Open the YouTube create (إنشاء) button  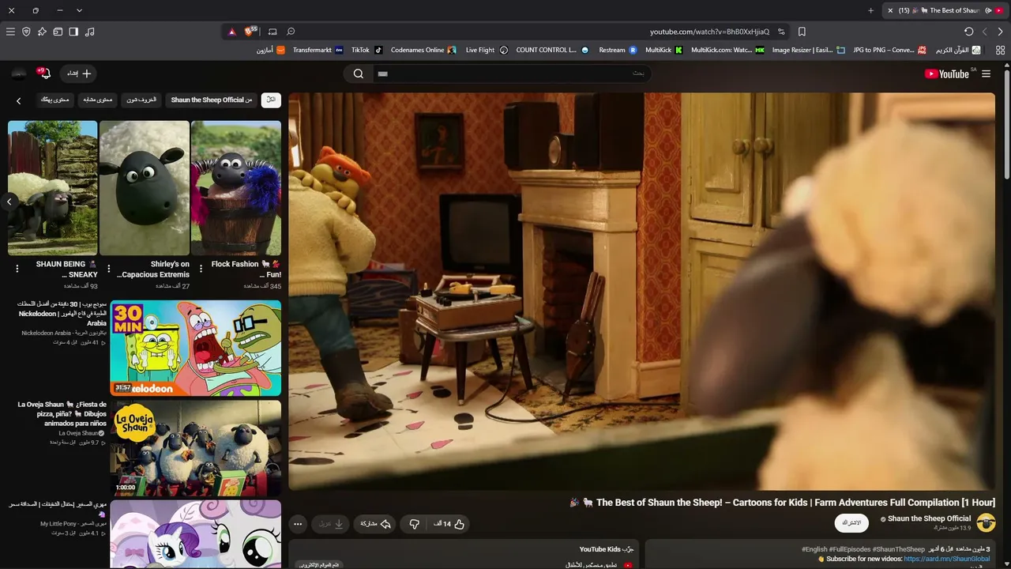tap(78, 73)
